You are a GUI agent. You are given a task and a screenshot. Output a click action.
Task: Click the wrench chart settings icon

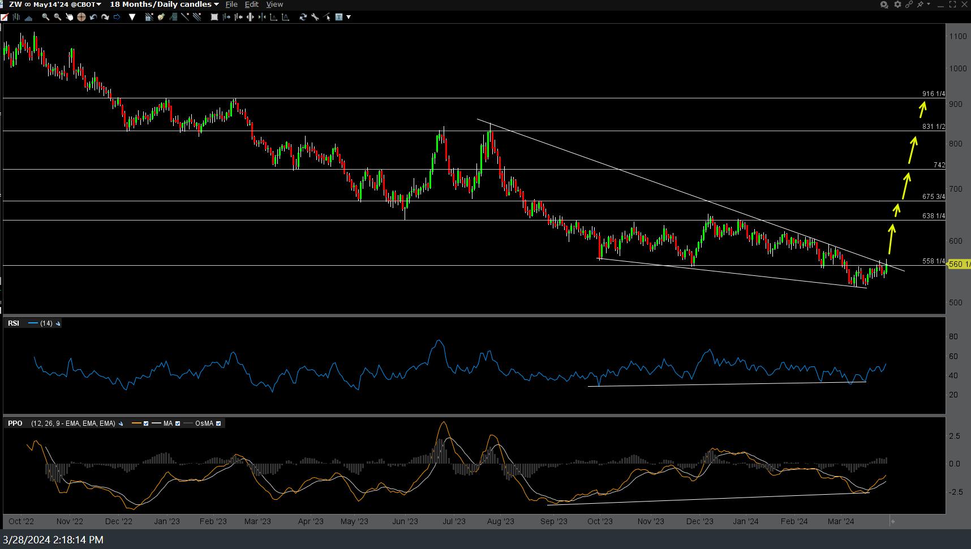315,17
